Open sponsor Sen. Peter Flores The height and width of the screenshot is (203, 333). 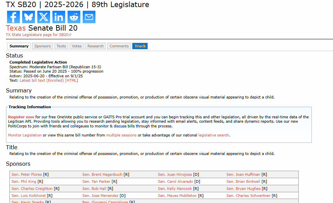(27, 174)
